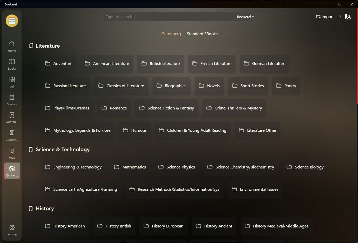Open Shelves using the sidebar icon
This screenshot has width=358, height=243.
(12, 100)
